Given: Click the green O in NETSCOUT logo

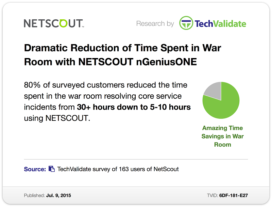Looking at the screenshot, I should click(x=63, y=23).
